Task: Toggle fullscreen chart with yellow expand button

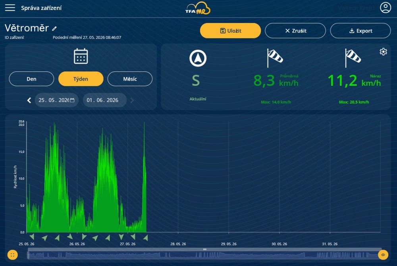Action: tap(12, 254)
